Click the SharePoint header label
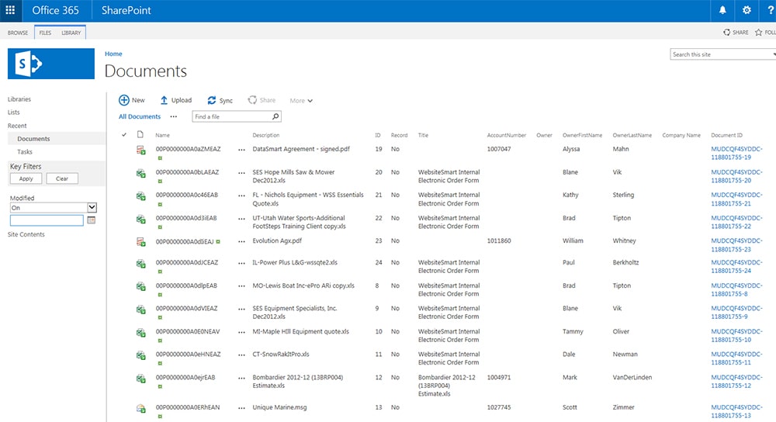Image resolution: width=776 pixels, height=422 pixels. point(126,10)
